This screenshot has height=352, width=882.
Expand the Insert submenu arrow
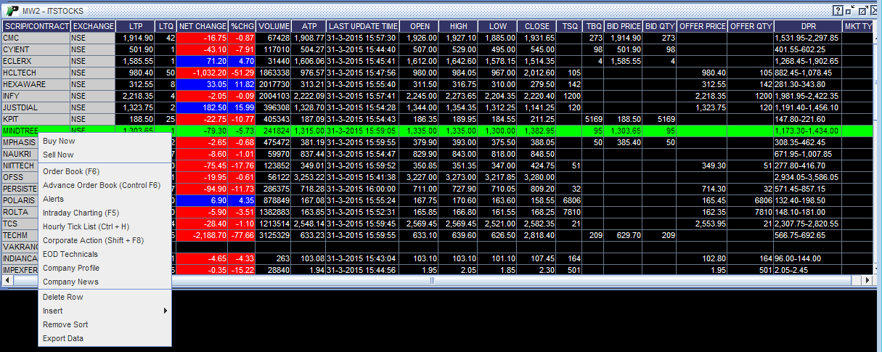(166, 311)
